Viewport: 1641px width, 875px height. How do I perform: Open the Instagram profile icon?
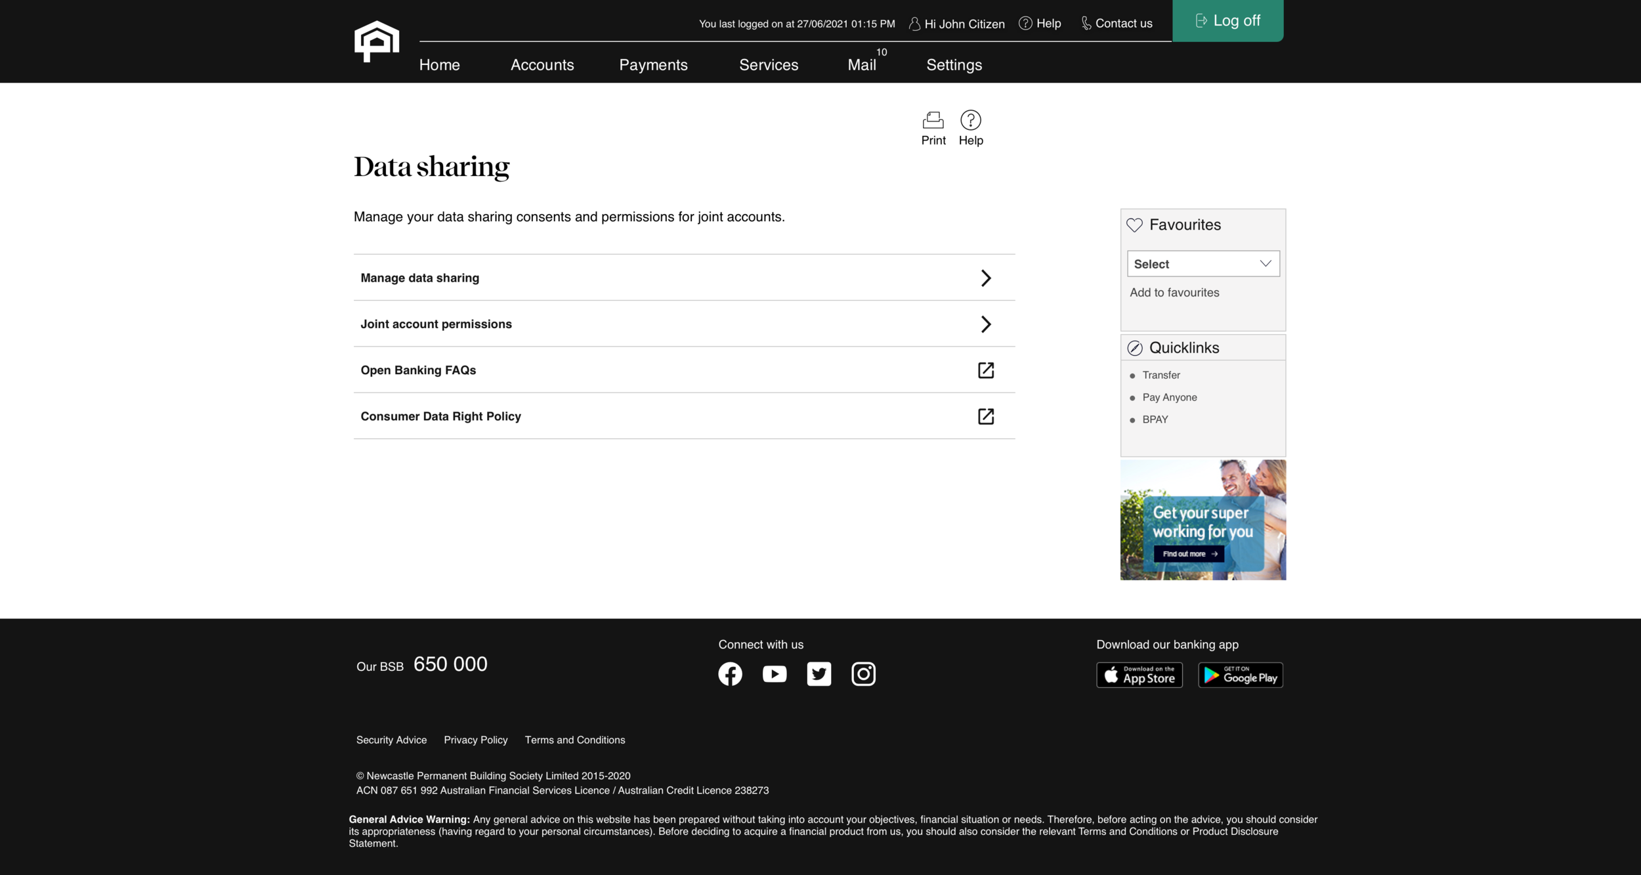pyautogui.click(x=863, y=674)
